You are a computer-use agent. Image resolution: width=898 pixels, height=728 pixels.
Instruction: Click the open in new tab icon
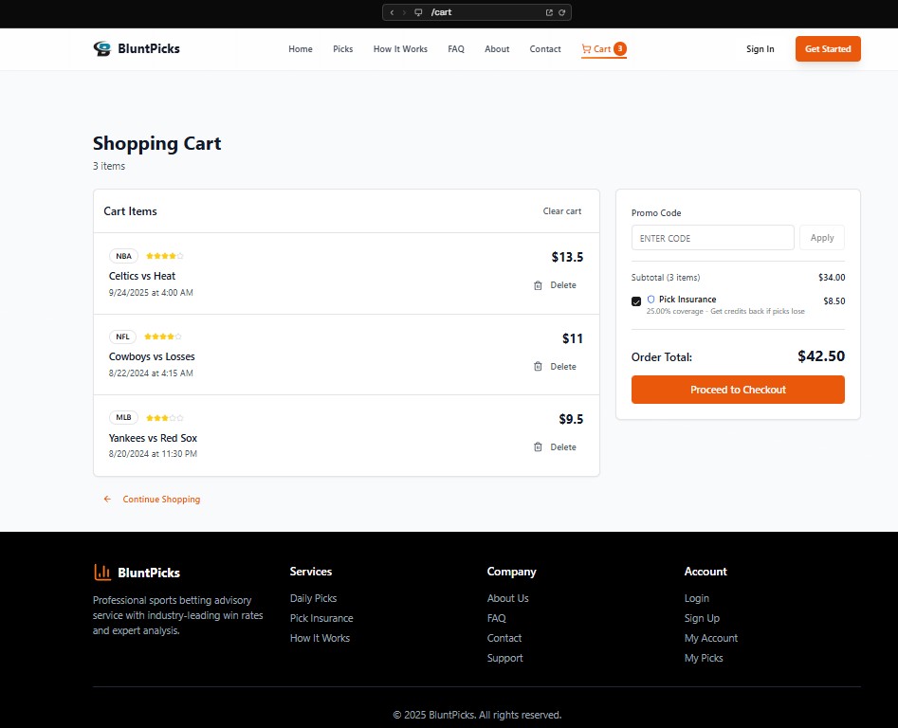point(549,12)
